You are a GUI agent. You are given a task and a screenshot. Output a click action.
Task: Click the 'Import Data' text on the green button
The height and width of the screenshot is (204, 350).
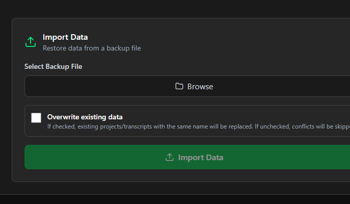[x=200, y=157]
